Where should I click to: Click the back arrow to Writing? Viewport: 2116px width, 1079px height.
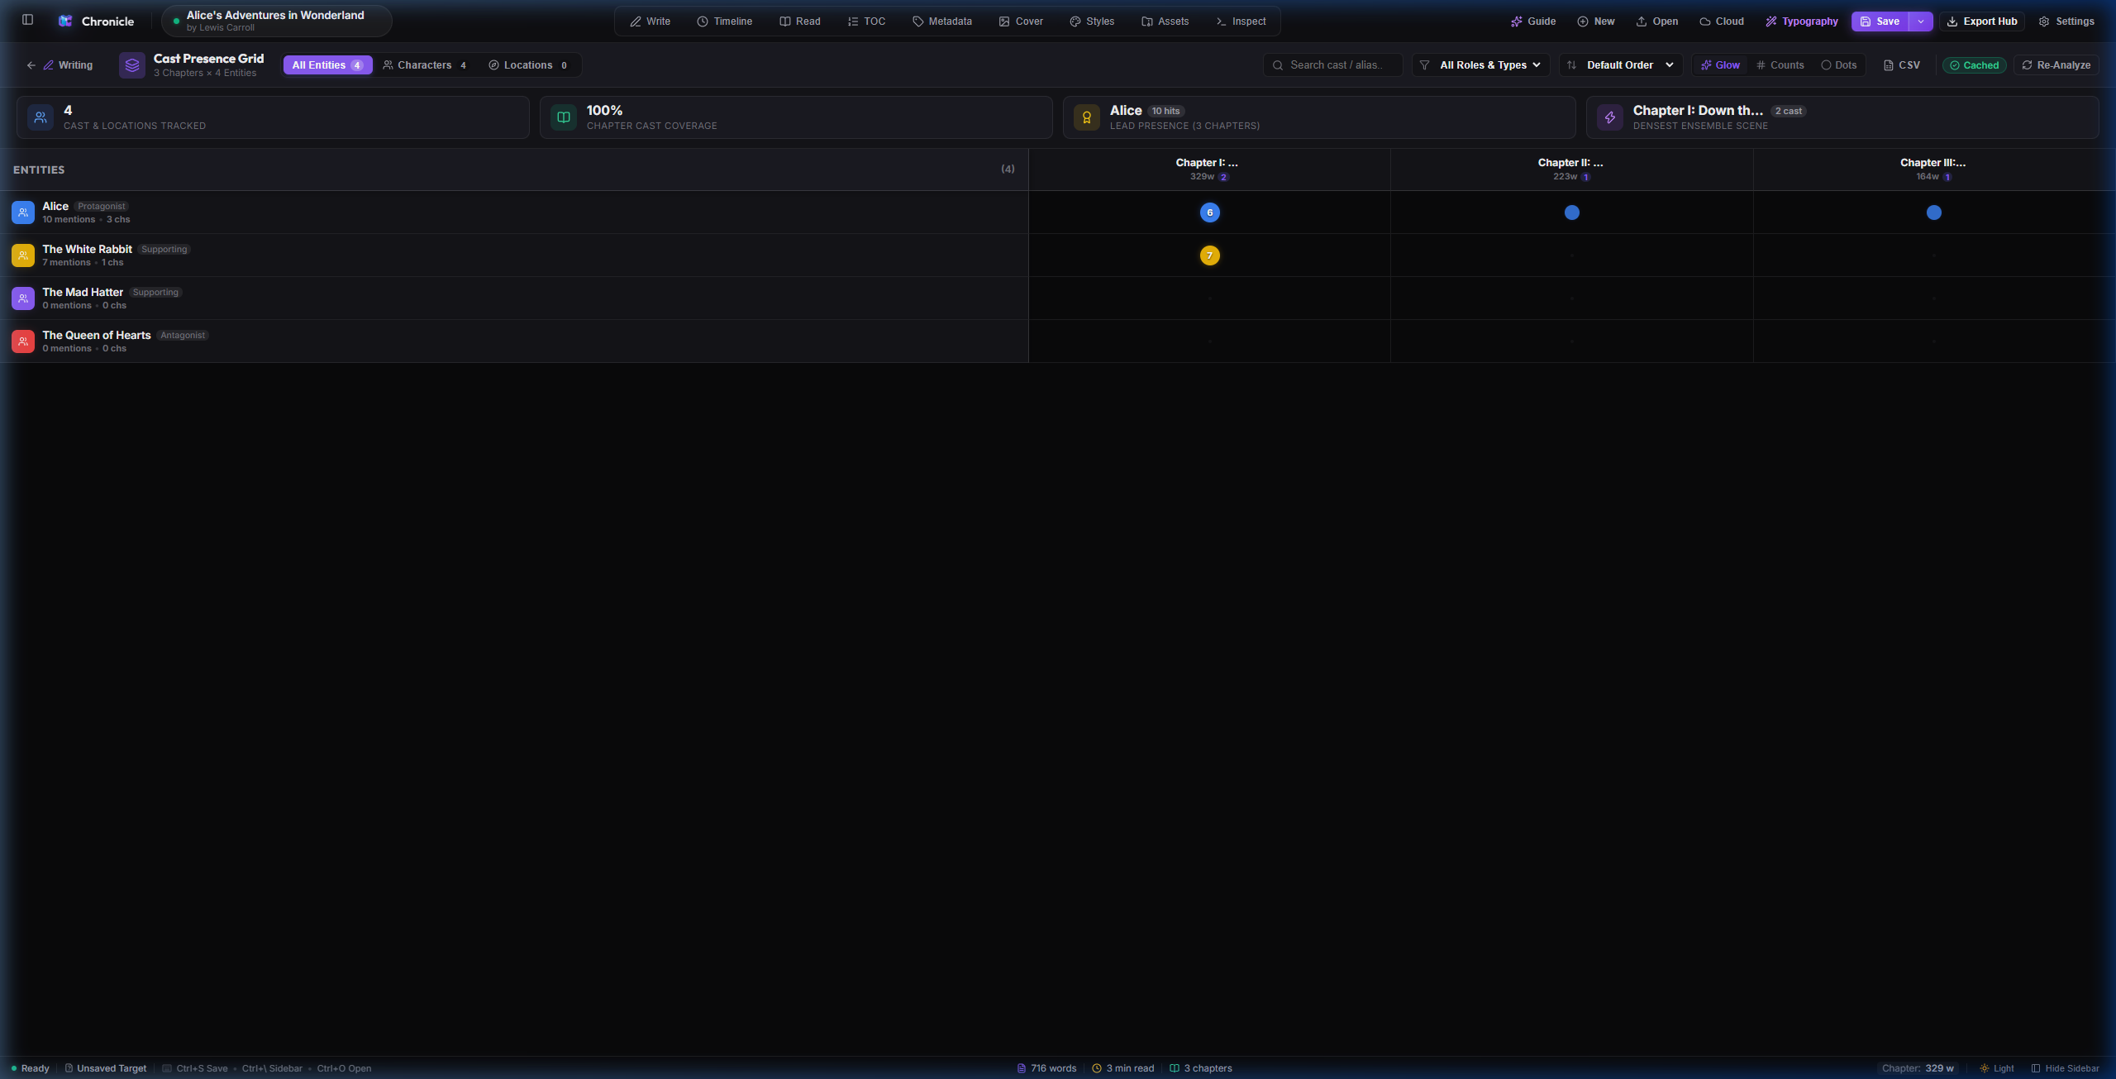point(31,65)
